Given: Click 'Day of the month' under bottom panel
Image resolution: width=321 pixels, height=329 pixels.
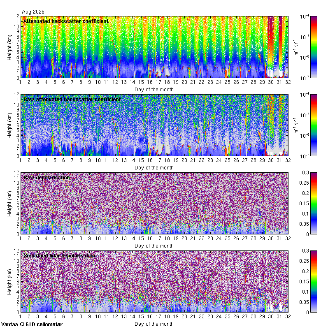Looking at the screenshot, I should [154, 324].
